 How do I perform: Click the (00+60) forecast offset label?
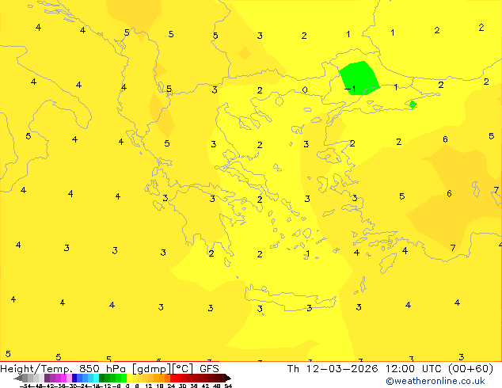(x=472, y=368)
